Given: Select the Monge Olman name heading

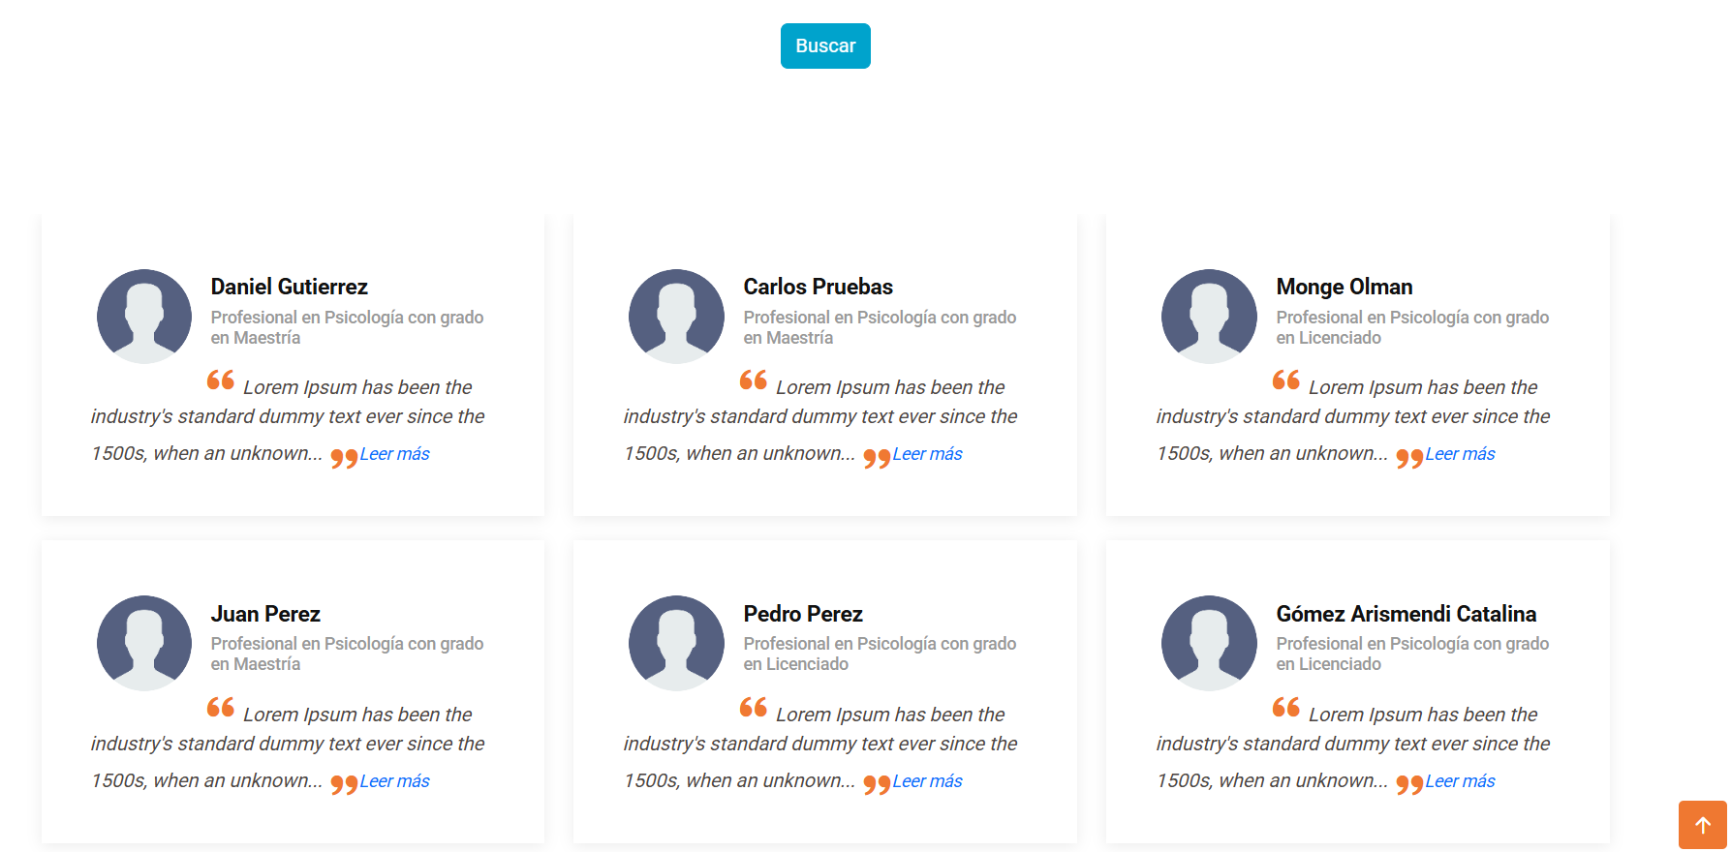Looking at the screenshot, I should [1344, 287].
